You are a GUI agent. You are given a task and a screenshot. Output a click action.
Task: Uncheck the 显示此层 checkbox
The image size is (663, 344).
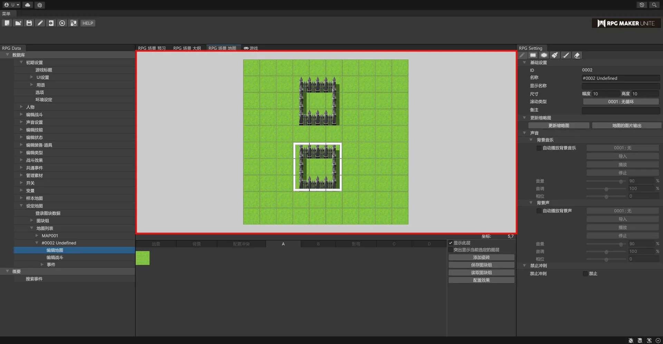[451, 243]
